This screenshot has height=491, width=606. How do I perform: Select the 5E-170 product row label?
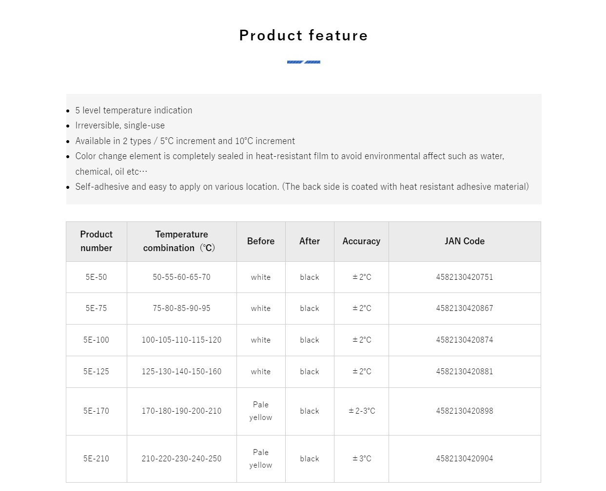tap(97, 411)
